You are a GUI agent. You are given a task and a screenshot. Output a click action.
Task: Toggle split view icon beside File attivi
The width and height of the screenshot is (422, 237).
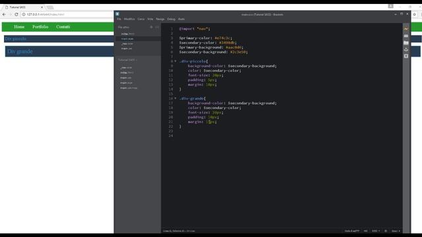157,27
